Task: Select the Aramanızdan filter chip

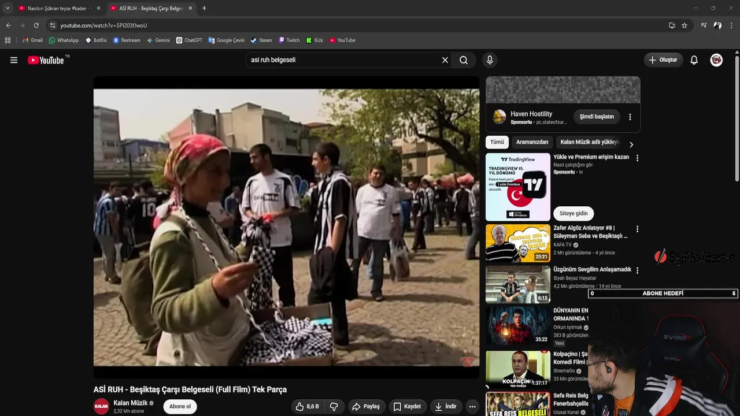Action: [532, 142]
